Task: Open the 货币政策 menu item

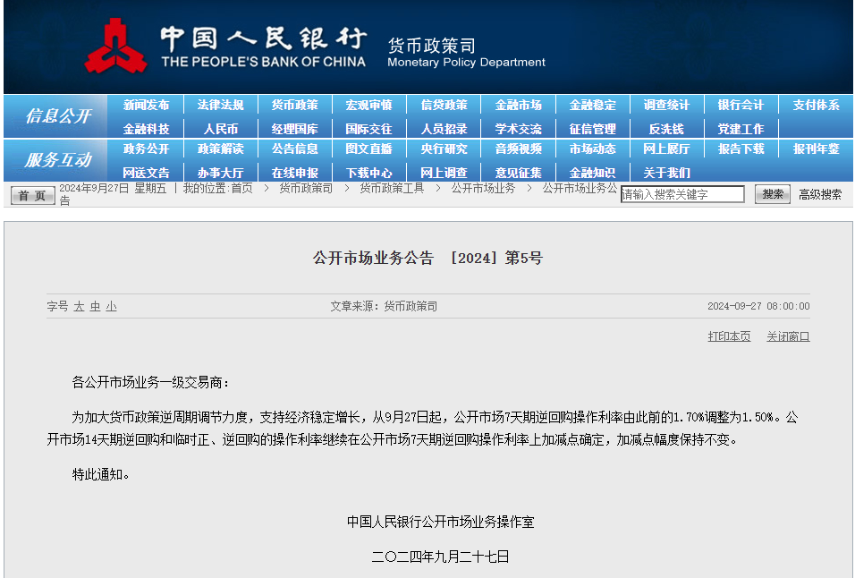Action: pyautogui.click(x=294, y=105)
